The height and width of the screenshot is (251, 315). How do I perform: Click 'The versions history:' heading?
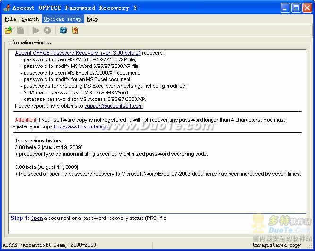39,141
